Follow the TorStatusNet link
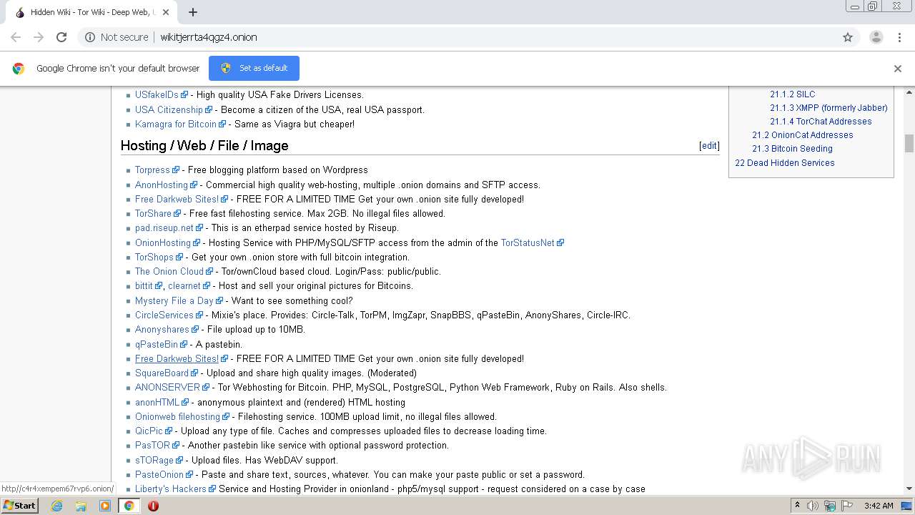Image resolution: width=915 pixels, height=515 pixels. click(528, 242)
